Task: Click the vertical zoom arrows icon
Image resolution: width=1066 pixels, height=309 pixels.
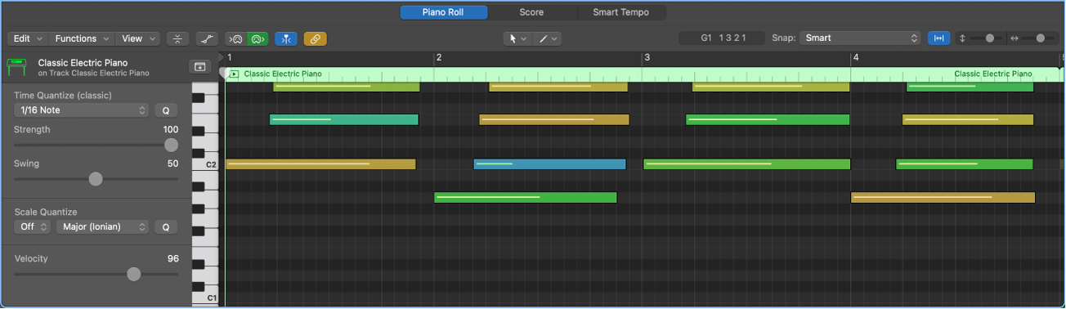Action: pos(962,38)
